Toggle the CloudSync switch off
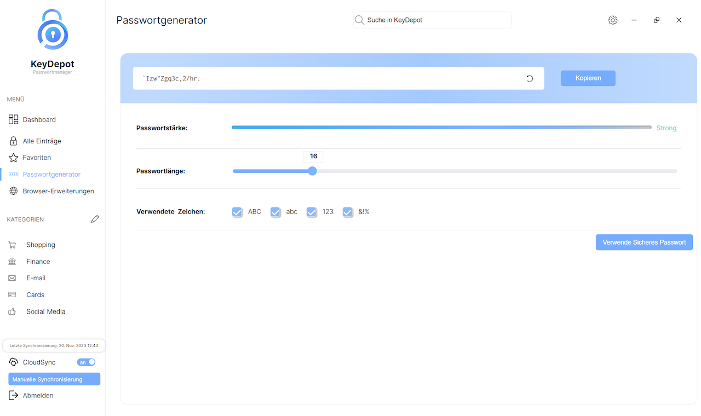This screenshot has width=701, height=416. 87,362
